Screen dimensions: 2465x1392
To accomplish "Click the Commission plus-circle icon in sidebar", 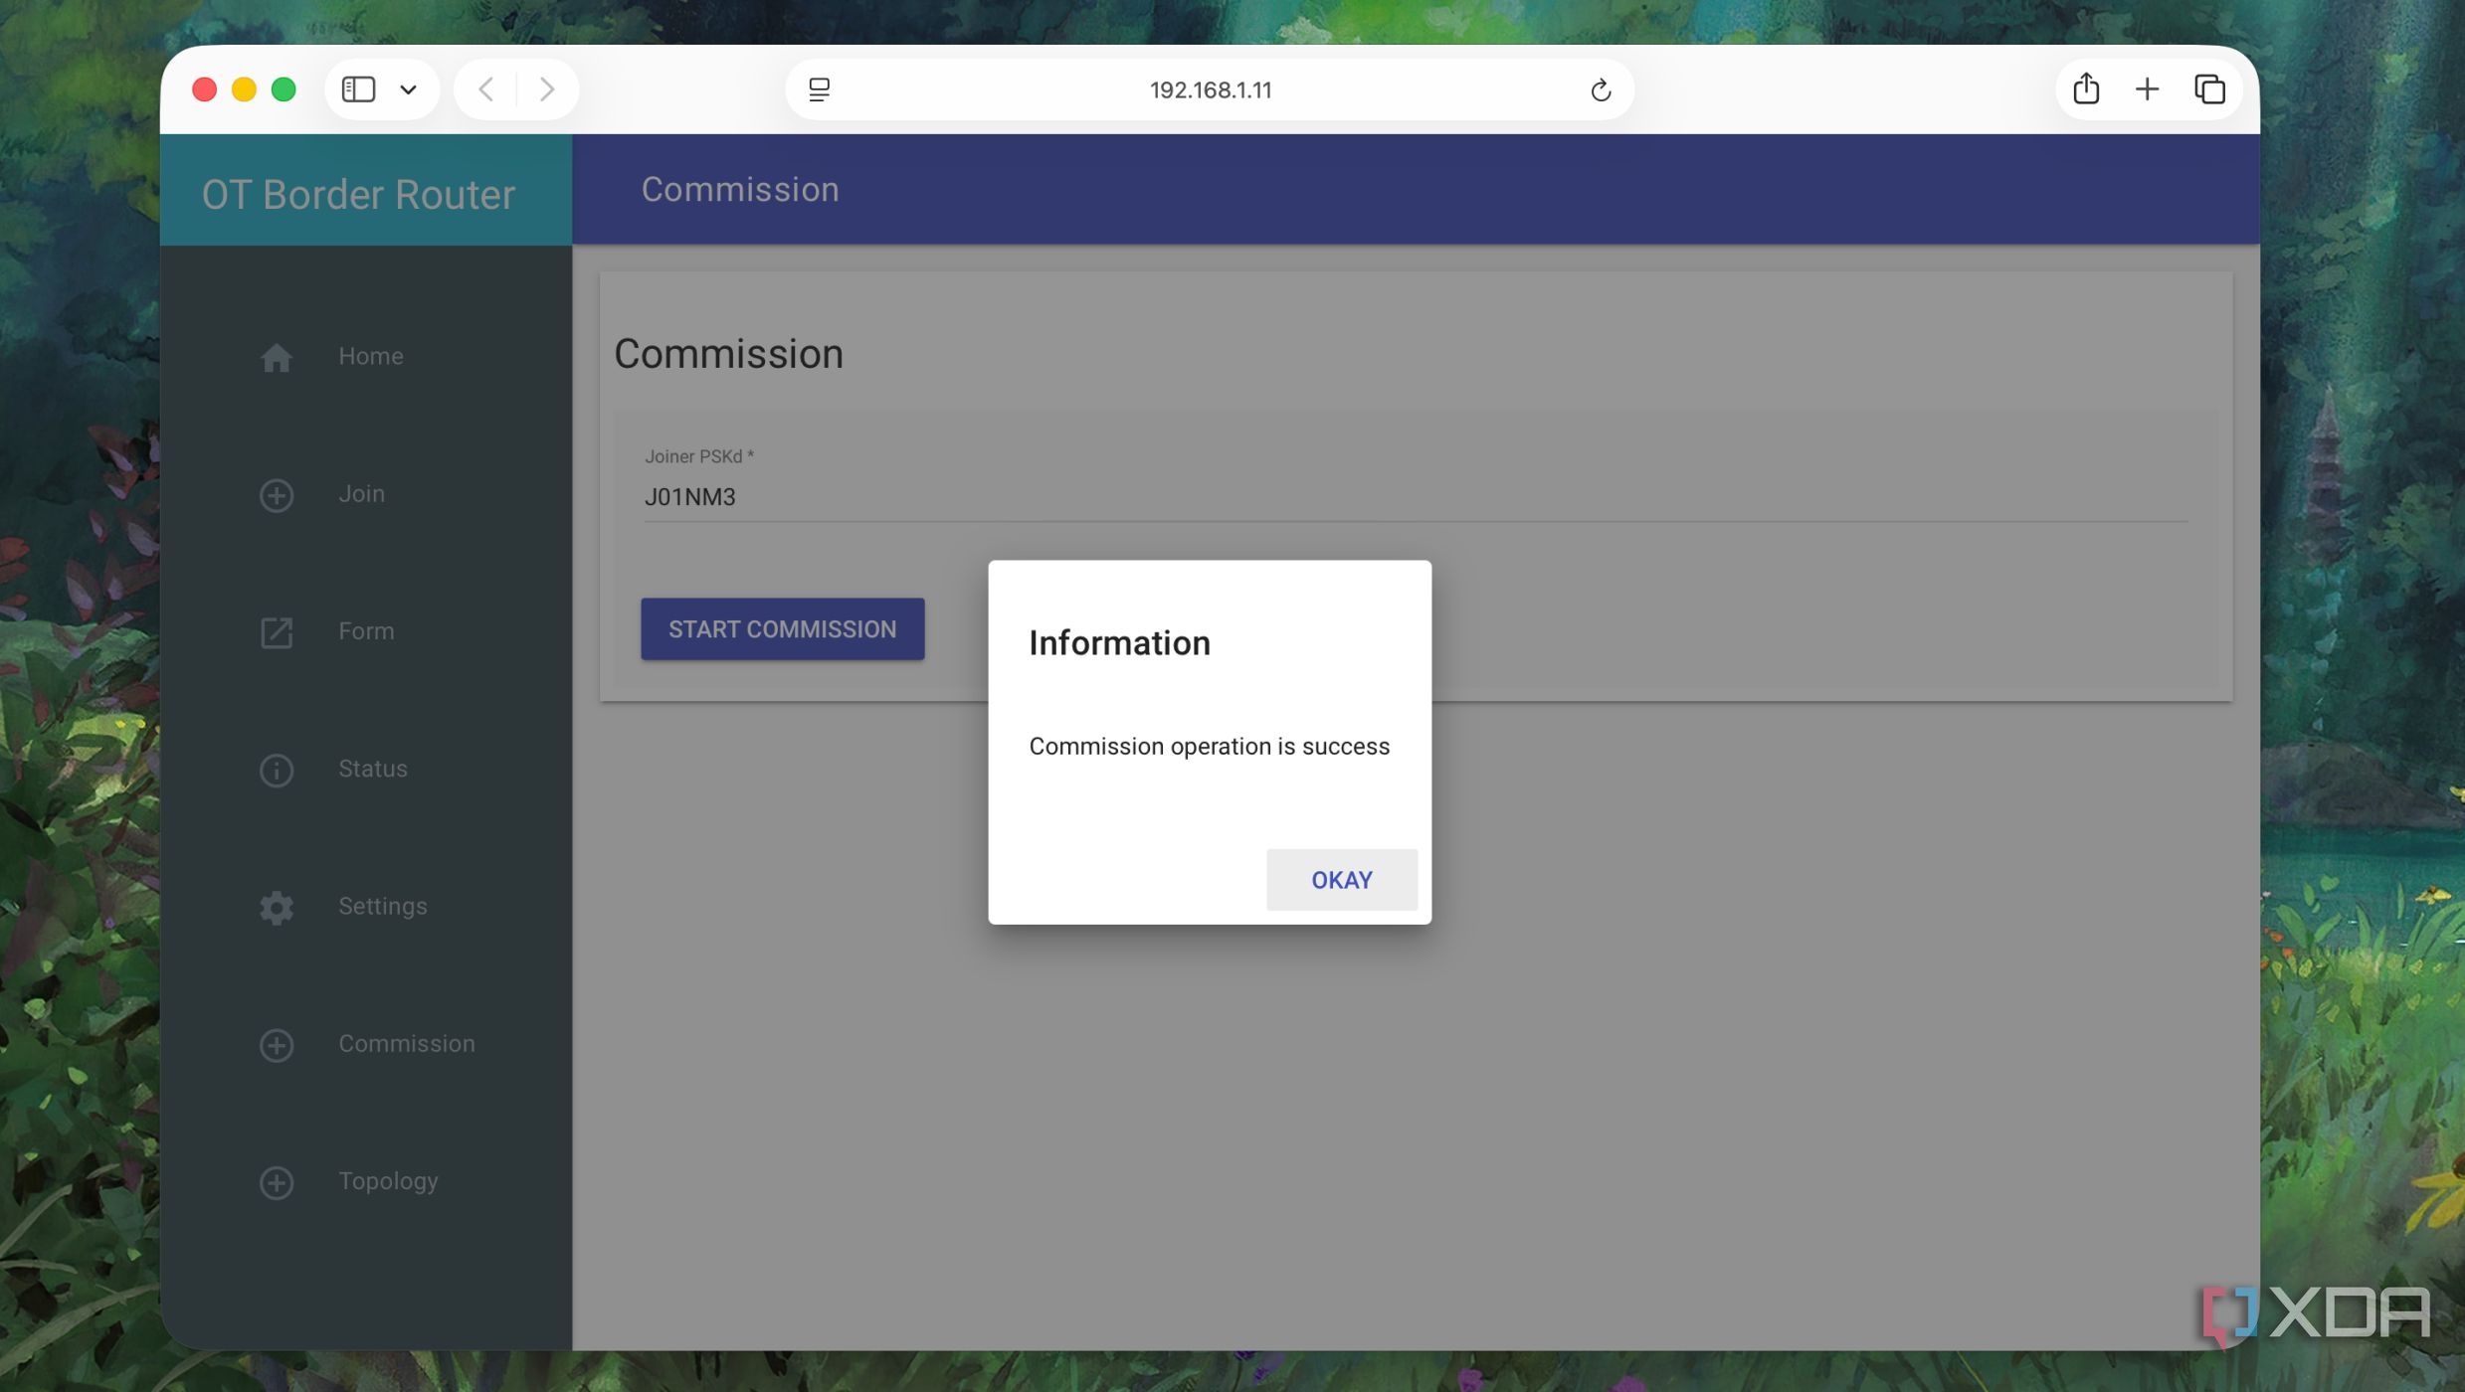I will pos(277,1045).
